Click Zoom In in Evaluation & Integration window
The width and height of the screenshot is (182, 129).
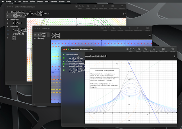[139, 50]
